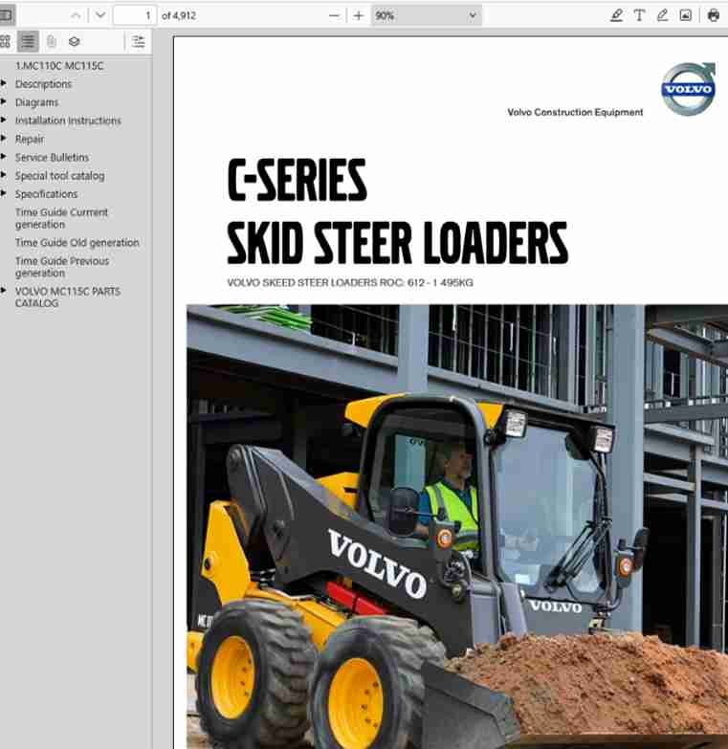Open outline options settings icon
Viewport: 728px width, 749px height.
click(138, 41)
